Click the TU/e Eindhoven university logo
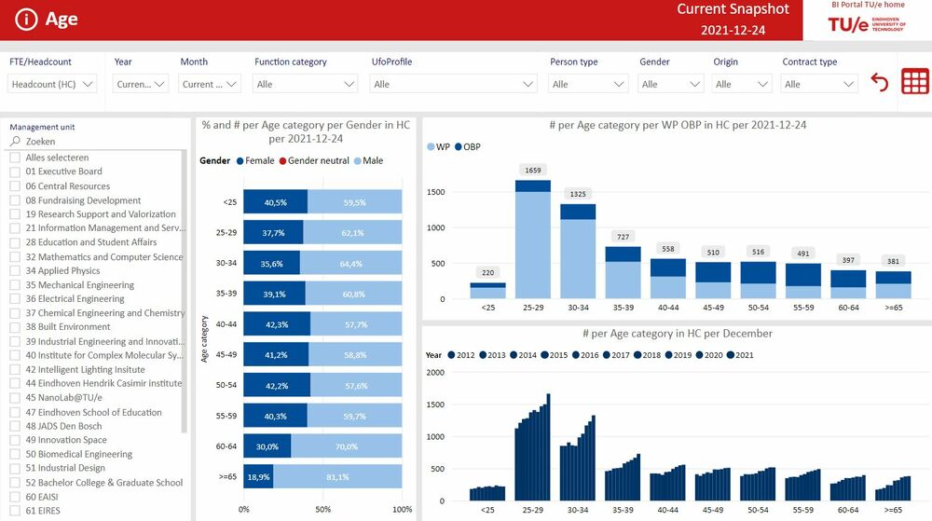Image resolution: width=932 pixels, height=521 pixels. (867, 25)
